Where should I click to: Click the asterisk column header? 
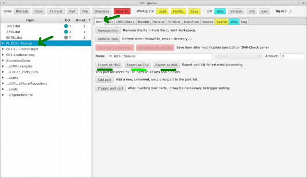coord(89,20)
